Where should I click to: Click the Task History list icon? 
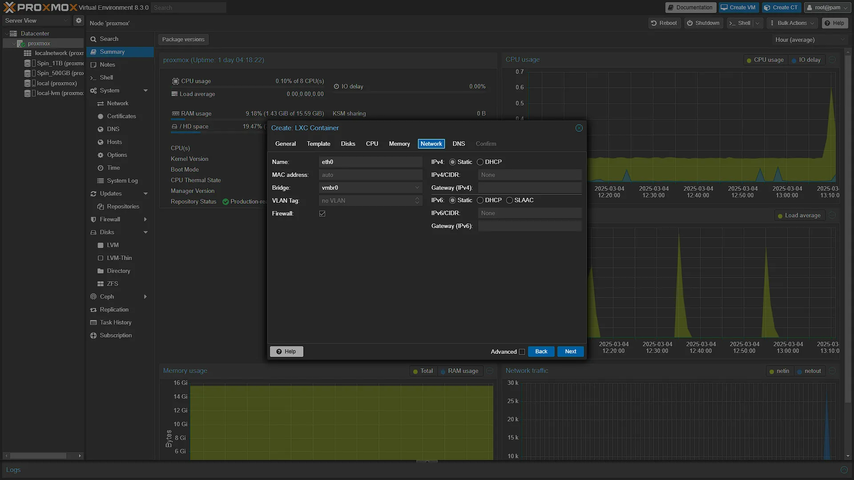(x=93, y=323)
